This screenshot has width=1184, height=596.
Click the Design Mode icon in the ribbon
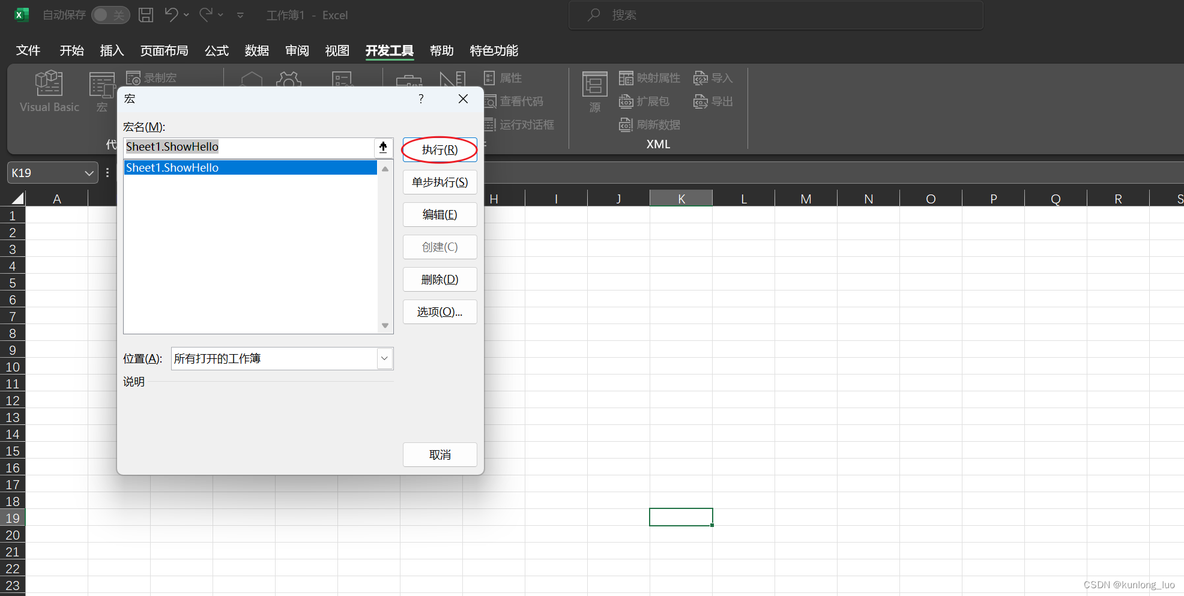[453, 79]
